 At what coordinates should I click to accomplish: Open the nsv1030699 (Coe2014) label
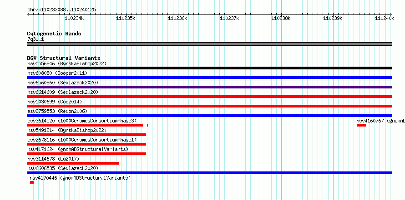point(55,102)
